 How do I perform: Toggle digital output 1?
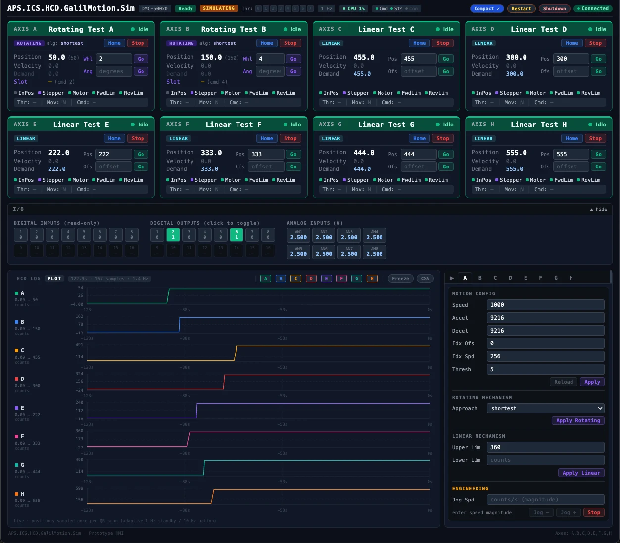point(157,235)
